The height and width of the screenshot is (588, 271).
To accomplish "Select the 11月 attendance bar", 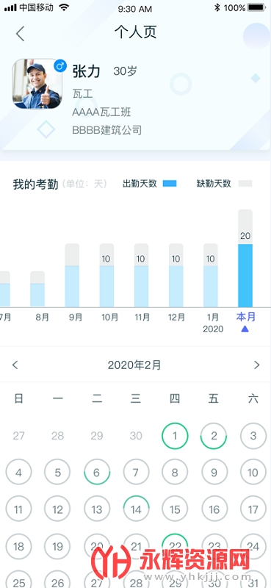I will (x=141, y=275).
